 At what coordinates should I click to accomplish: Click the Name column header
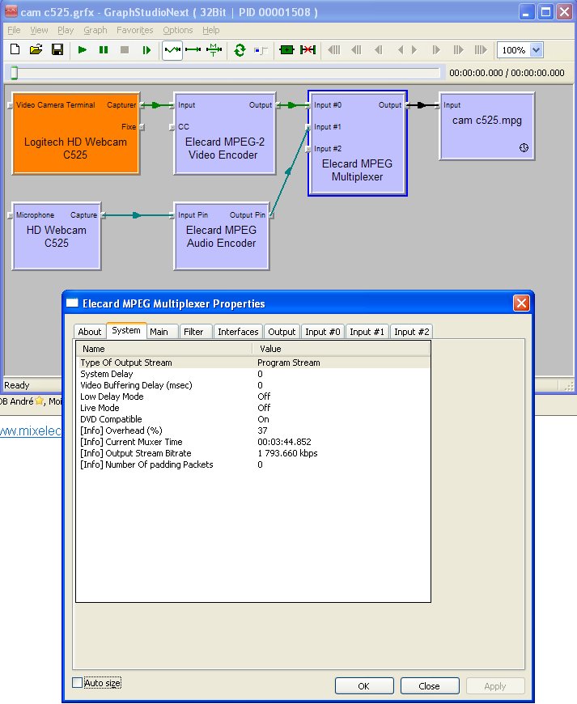pos(164,349)
